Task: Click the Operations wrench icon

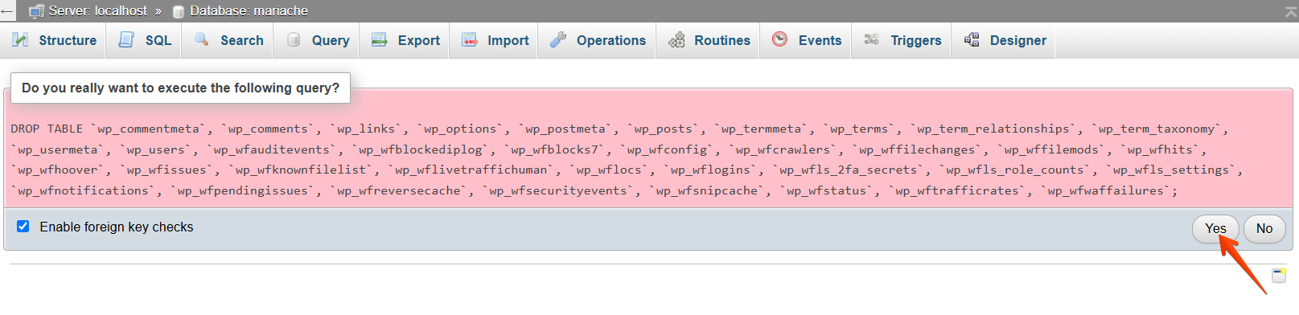Action: pos(558,39)
